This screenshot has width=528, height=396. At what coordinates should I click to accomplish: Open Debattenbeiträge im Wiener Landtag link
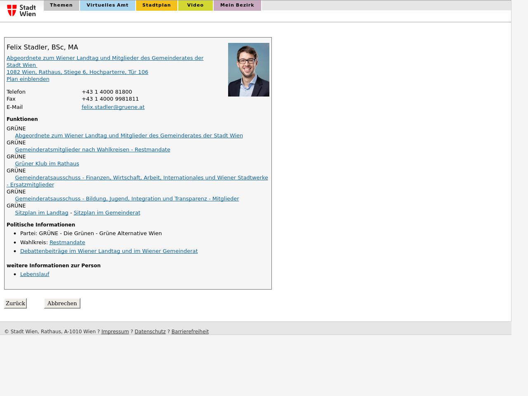[x=109, y=251]
